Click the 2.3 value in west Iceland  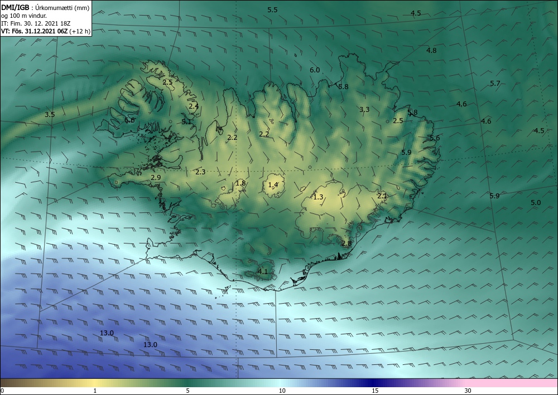pos(200,172)
